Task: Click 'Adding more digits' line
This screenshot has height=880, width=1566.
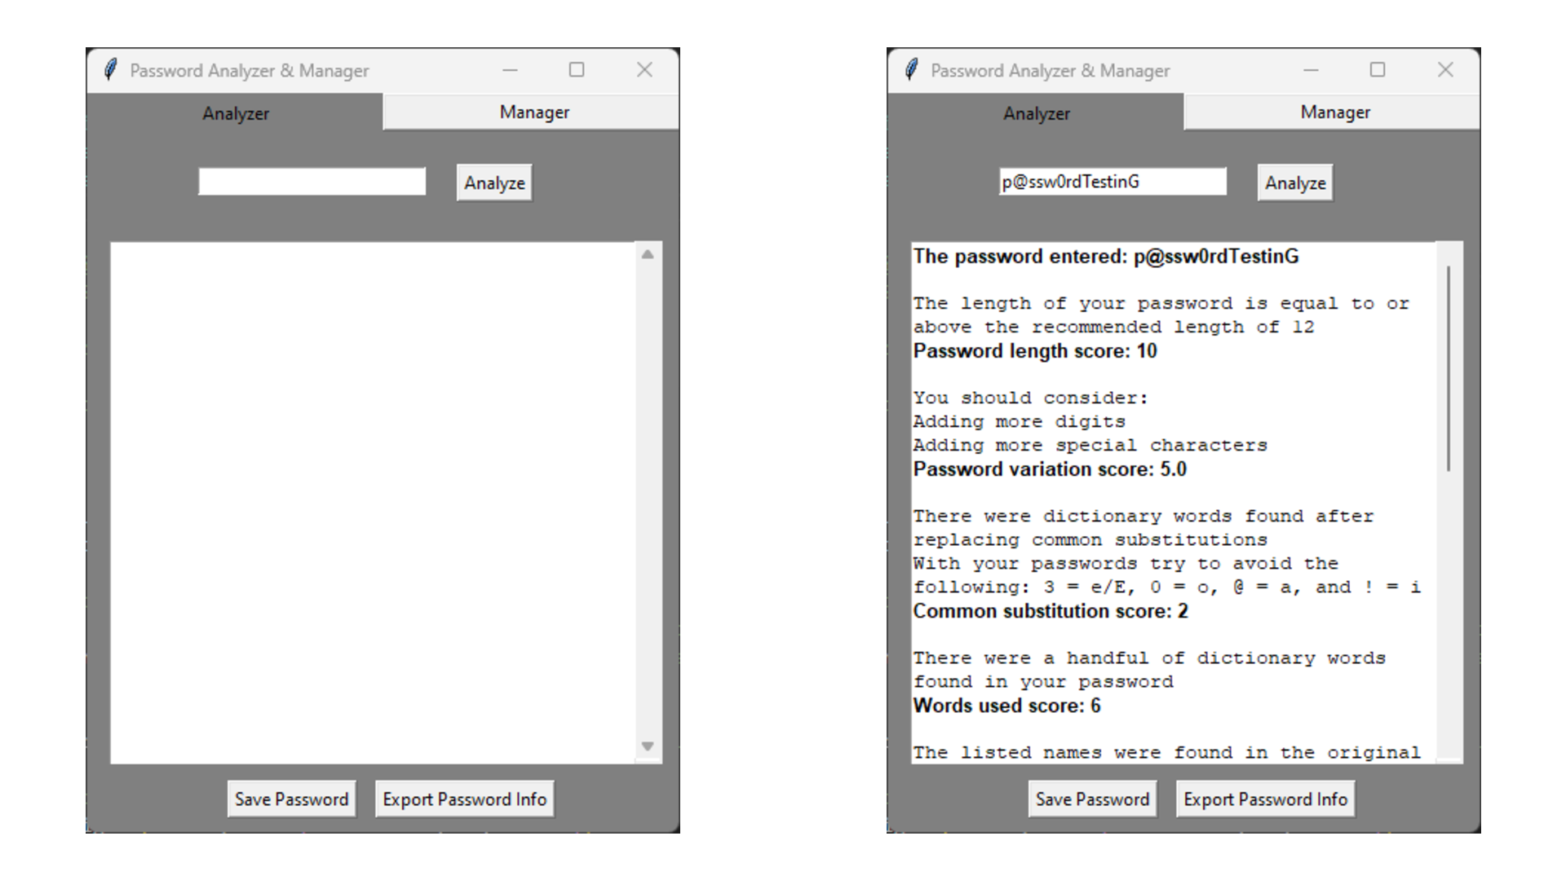Action: pyautogui.click(x=1019, y=422)
